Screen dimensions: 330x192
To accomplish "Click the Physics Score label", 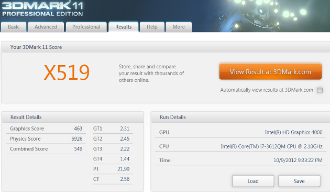I will [x=25, y=138].
